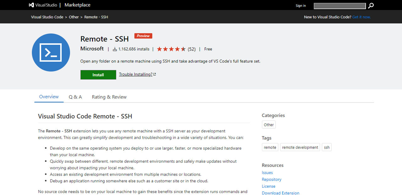Viewport: 402px width, 195px height.
Task: Click the 'Access an existing development environment' bullet
Action: pyautogui.click(x=126, y=174)
